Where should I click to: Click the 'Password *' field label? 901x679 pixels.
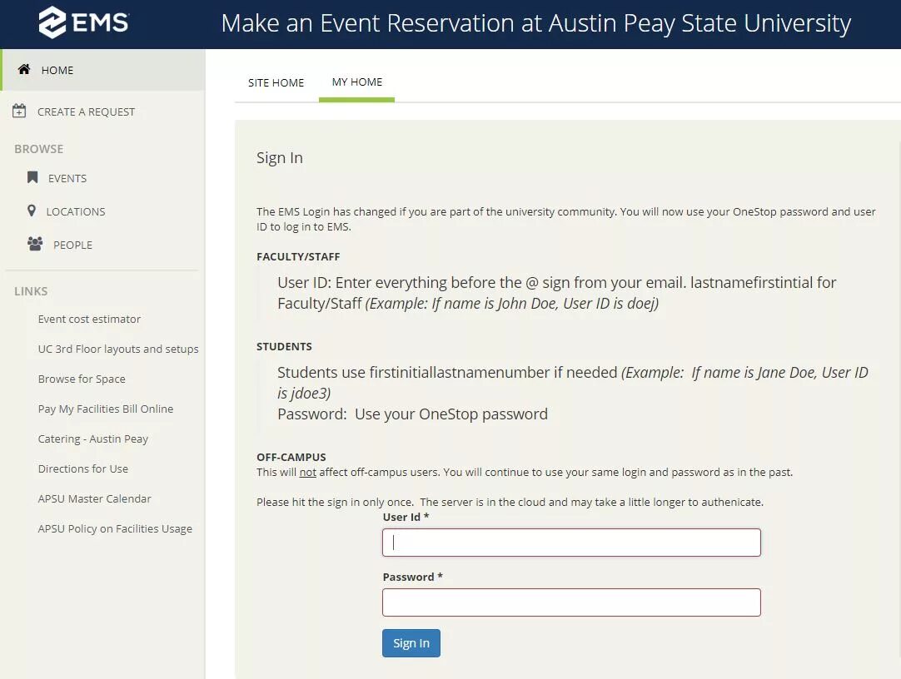click(412, 577)
